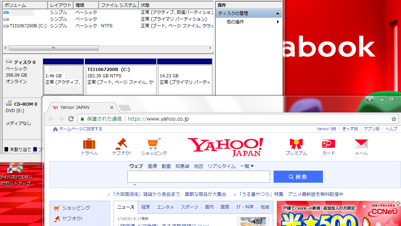Open the きっず版 link
The image size is (401, 226).
(x=350, y=129)
